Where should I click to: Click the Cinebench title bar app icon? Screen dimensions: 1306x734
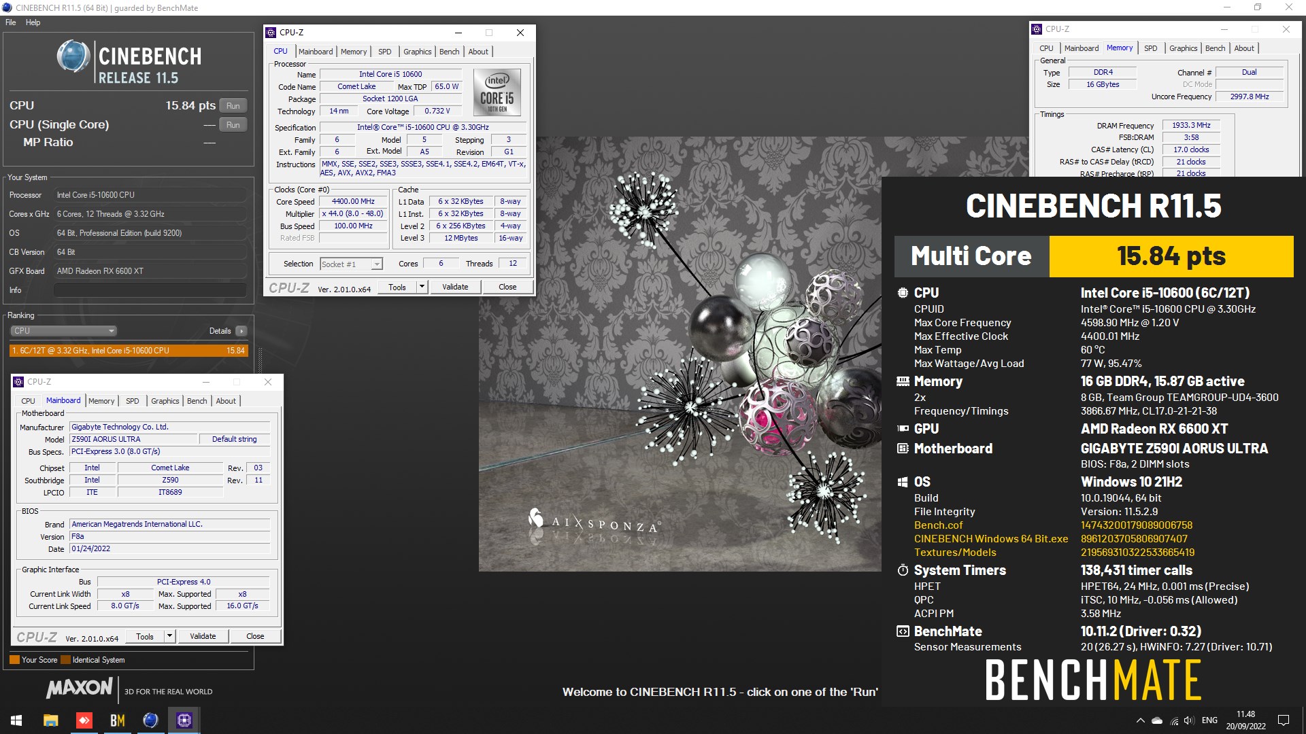[7, 8]
